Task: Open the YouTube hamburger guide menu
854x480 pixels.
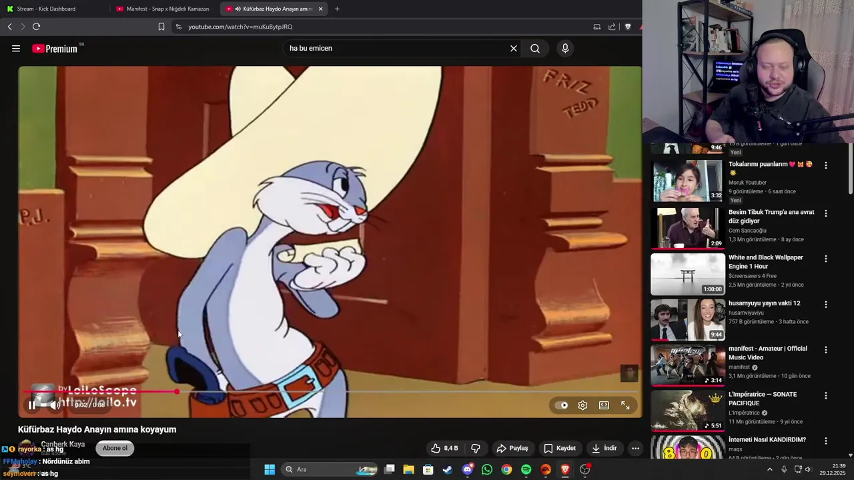Action: tap(16, 48)
